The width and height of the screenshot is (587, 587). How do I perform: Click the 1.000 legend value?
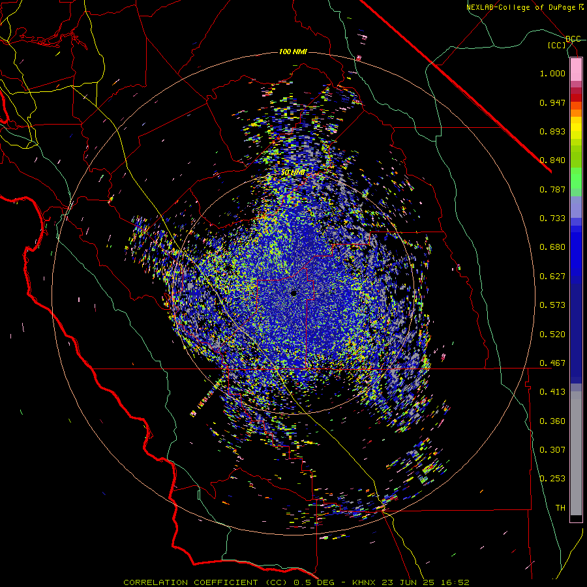pos(552,73)
